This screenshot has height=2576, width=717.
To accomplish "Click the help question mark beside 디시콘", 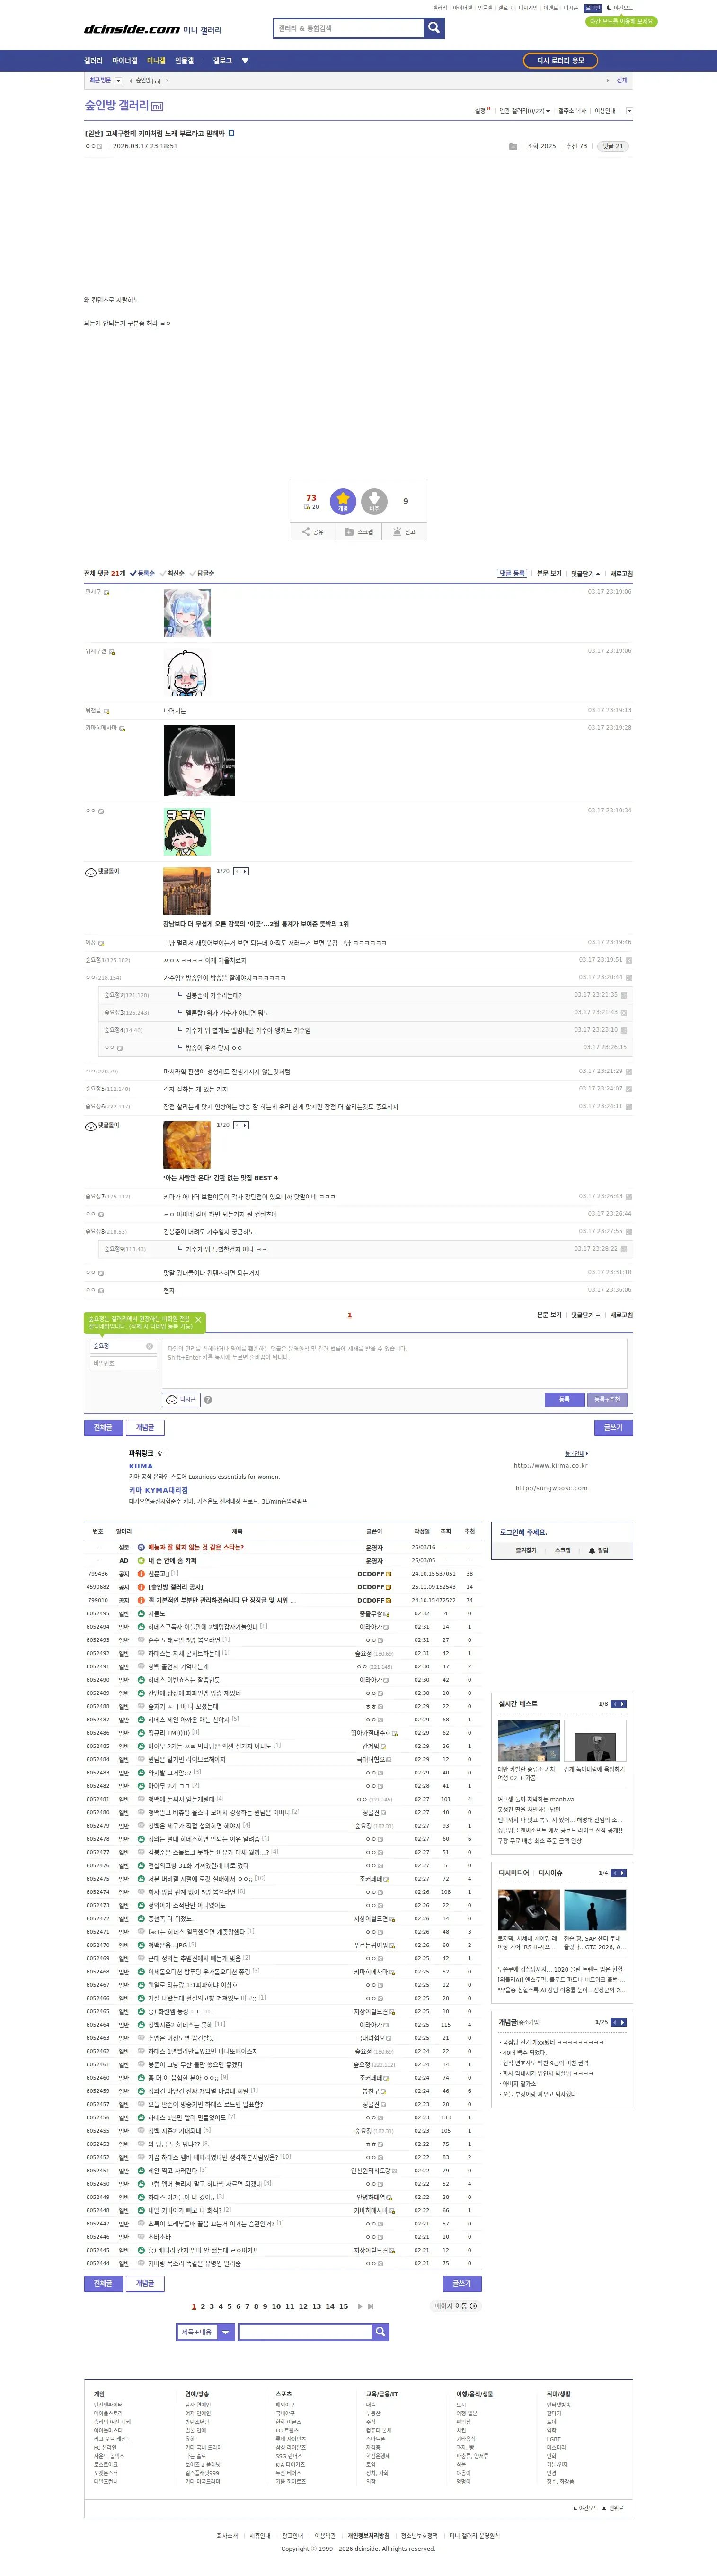I will [x=208, y=1400].
